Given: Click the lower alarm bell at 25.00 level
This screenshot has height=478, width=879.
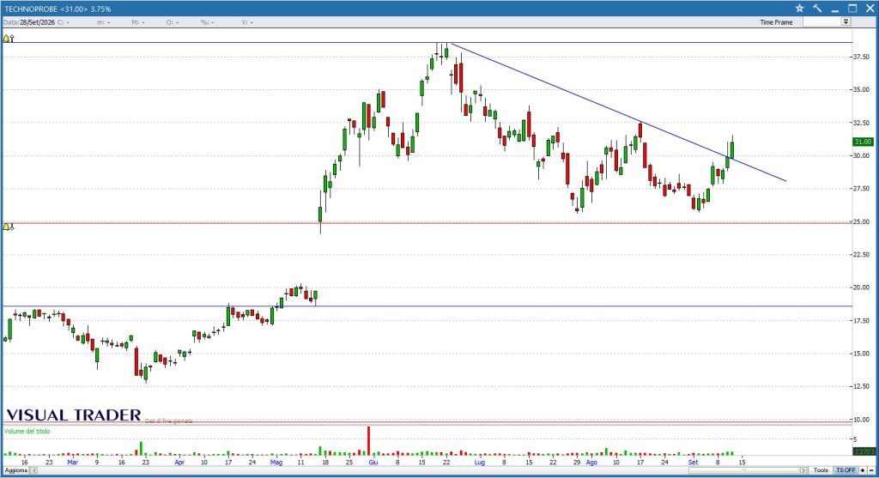Looking at the screenshot, I should click(8, 227).
